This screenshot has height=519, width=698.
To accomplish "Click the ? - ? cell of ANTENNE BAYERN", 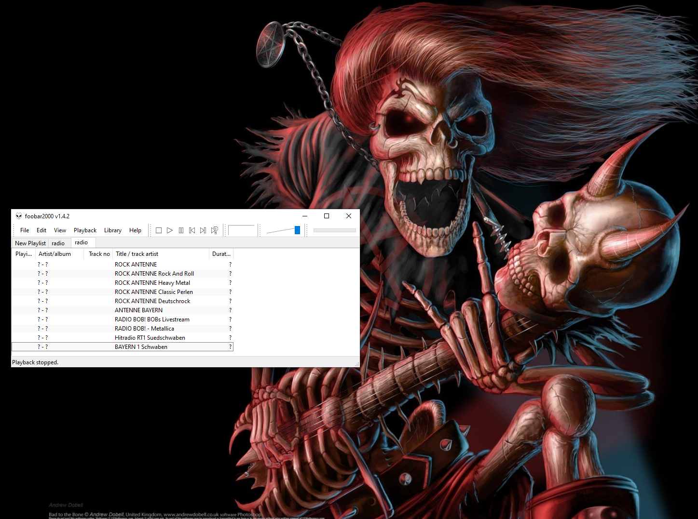I will point(43,310).
